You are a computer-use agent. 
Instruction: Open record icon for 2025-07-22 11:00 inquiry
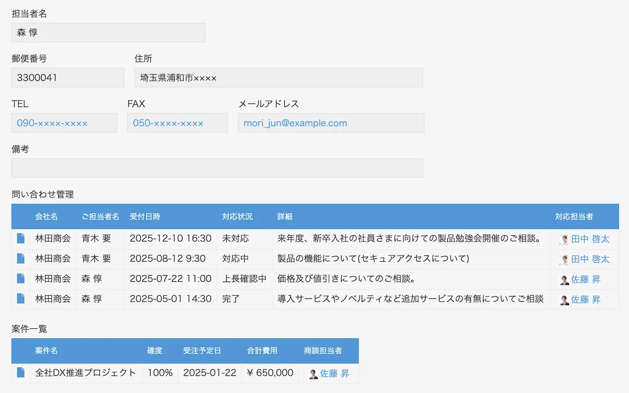click(21, 279)
